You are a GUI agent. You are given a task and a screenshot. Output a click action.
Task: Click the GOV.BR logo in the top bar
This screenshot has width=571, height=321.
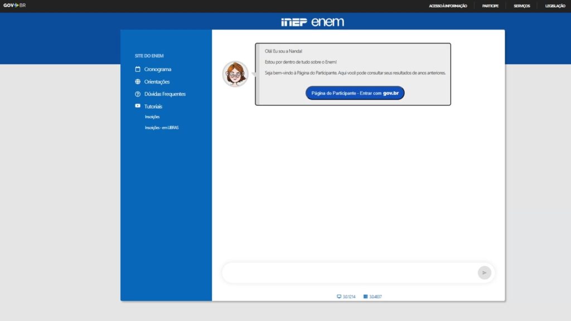[14, 6]
